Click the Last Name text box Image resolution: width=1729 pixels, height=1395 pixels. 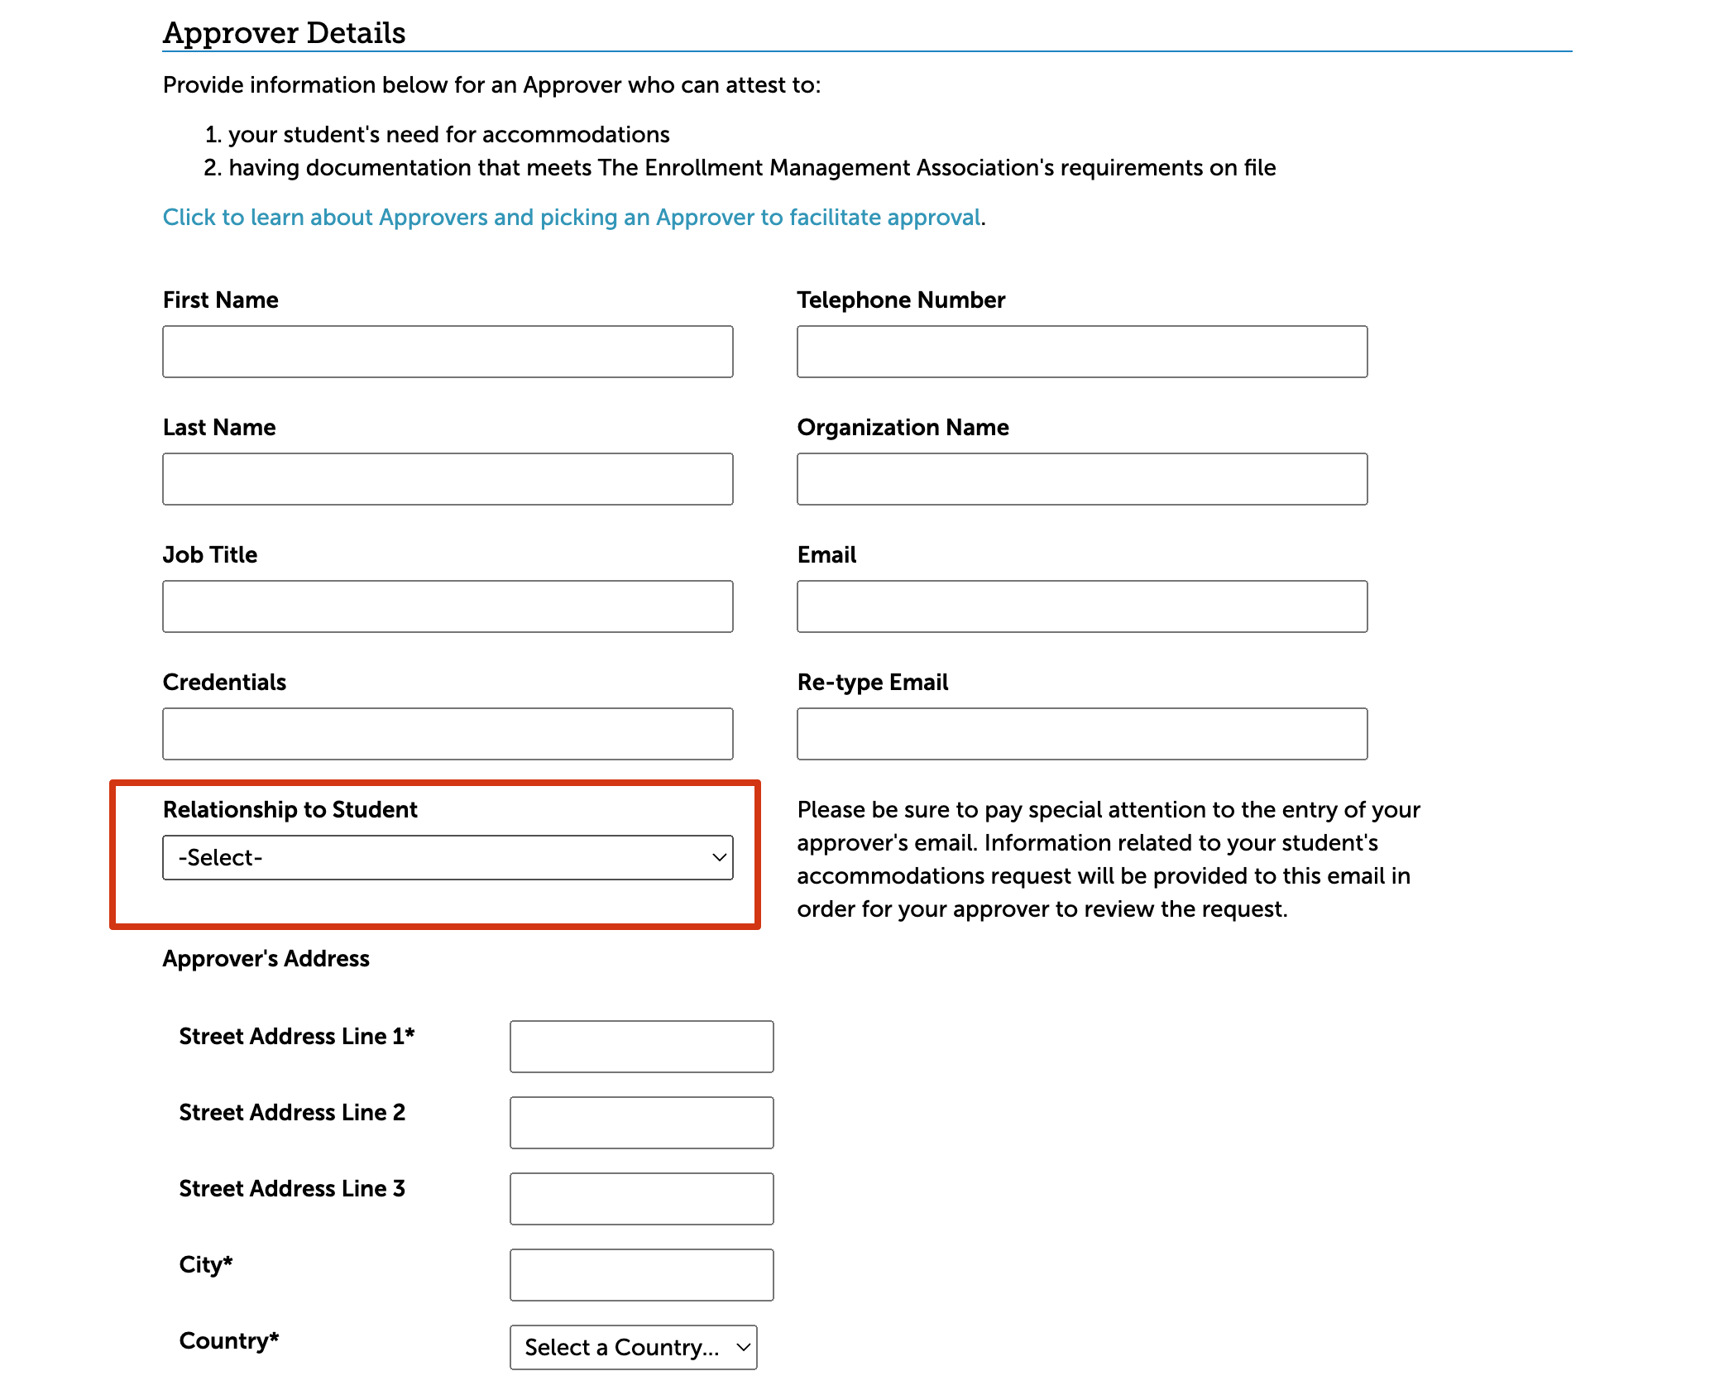[x=448, y=479]
